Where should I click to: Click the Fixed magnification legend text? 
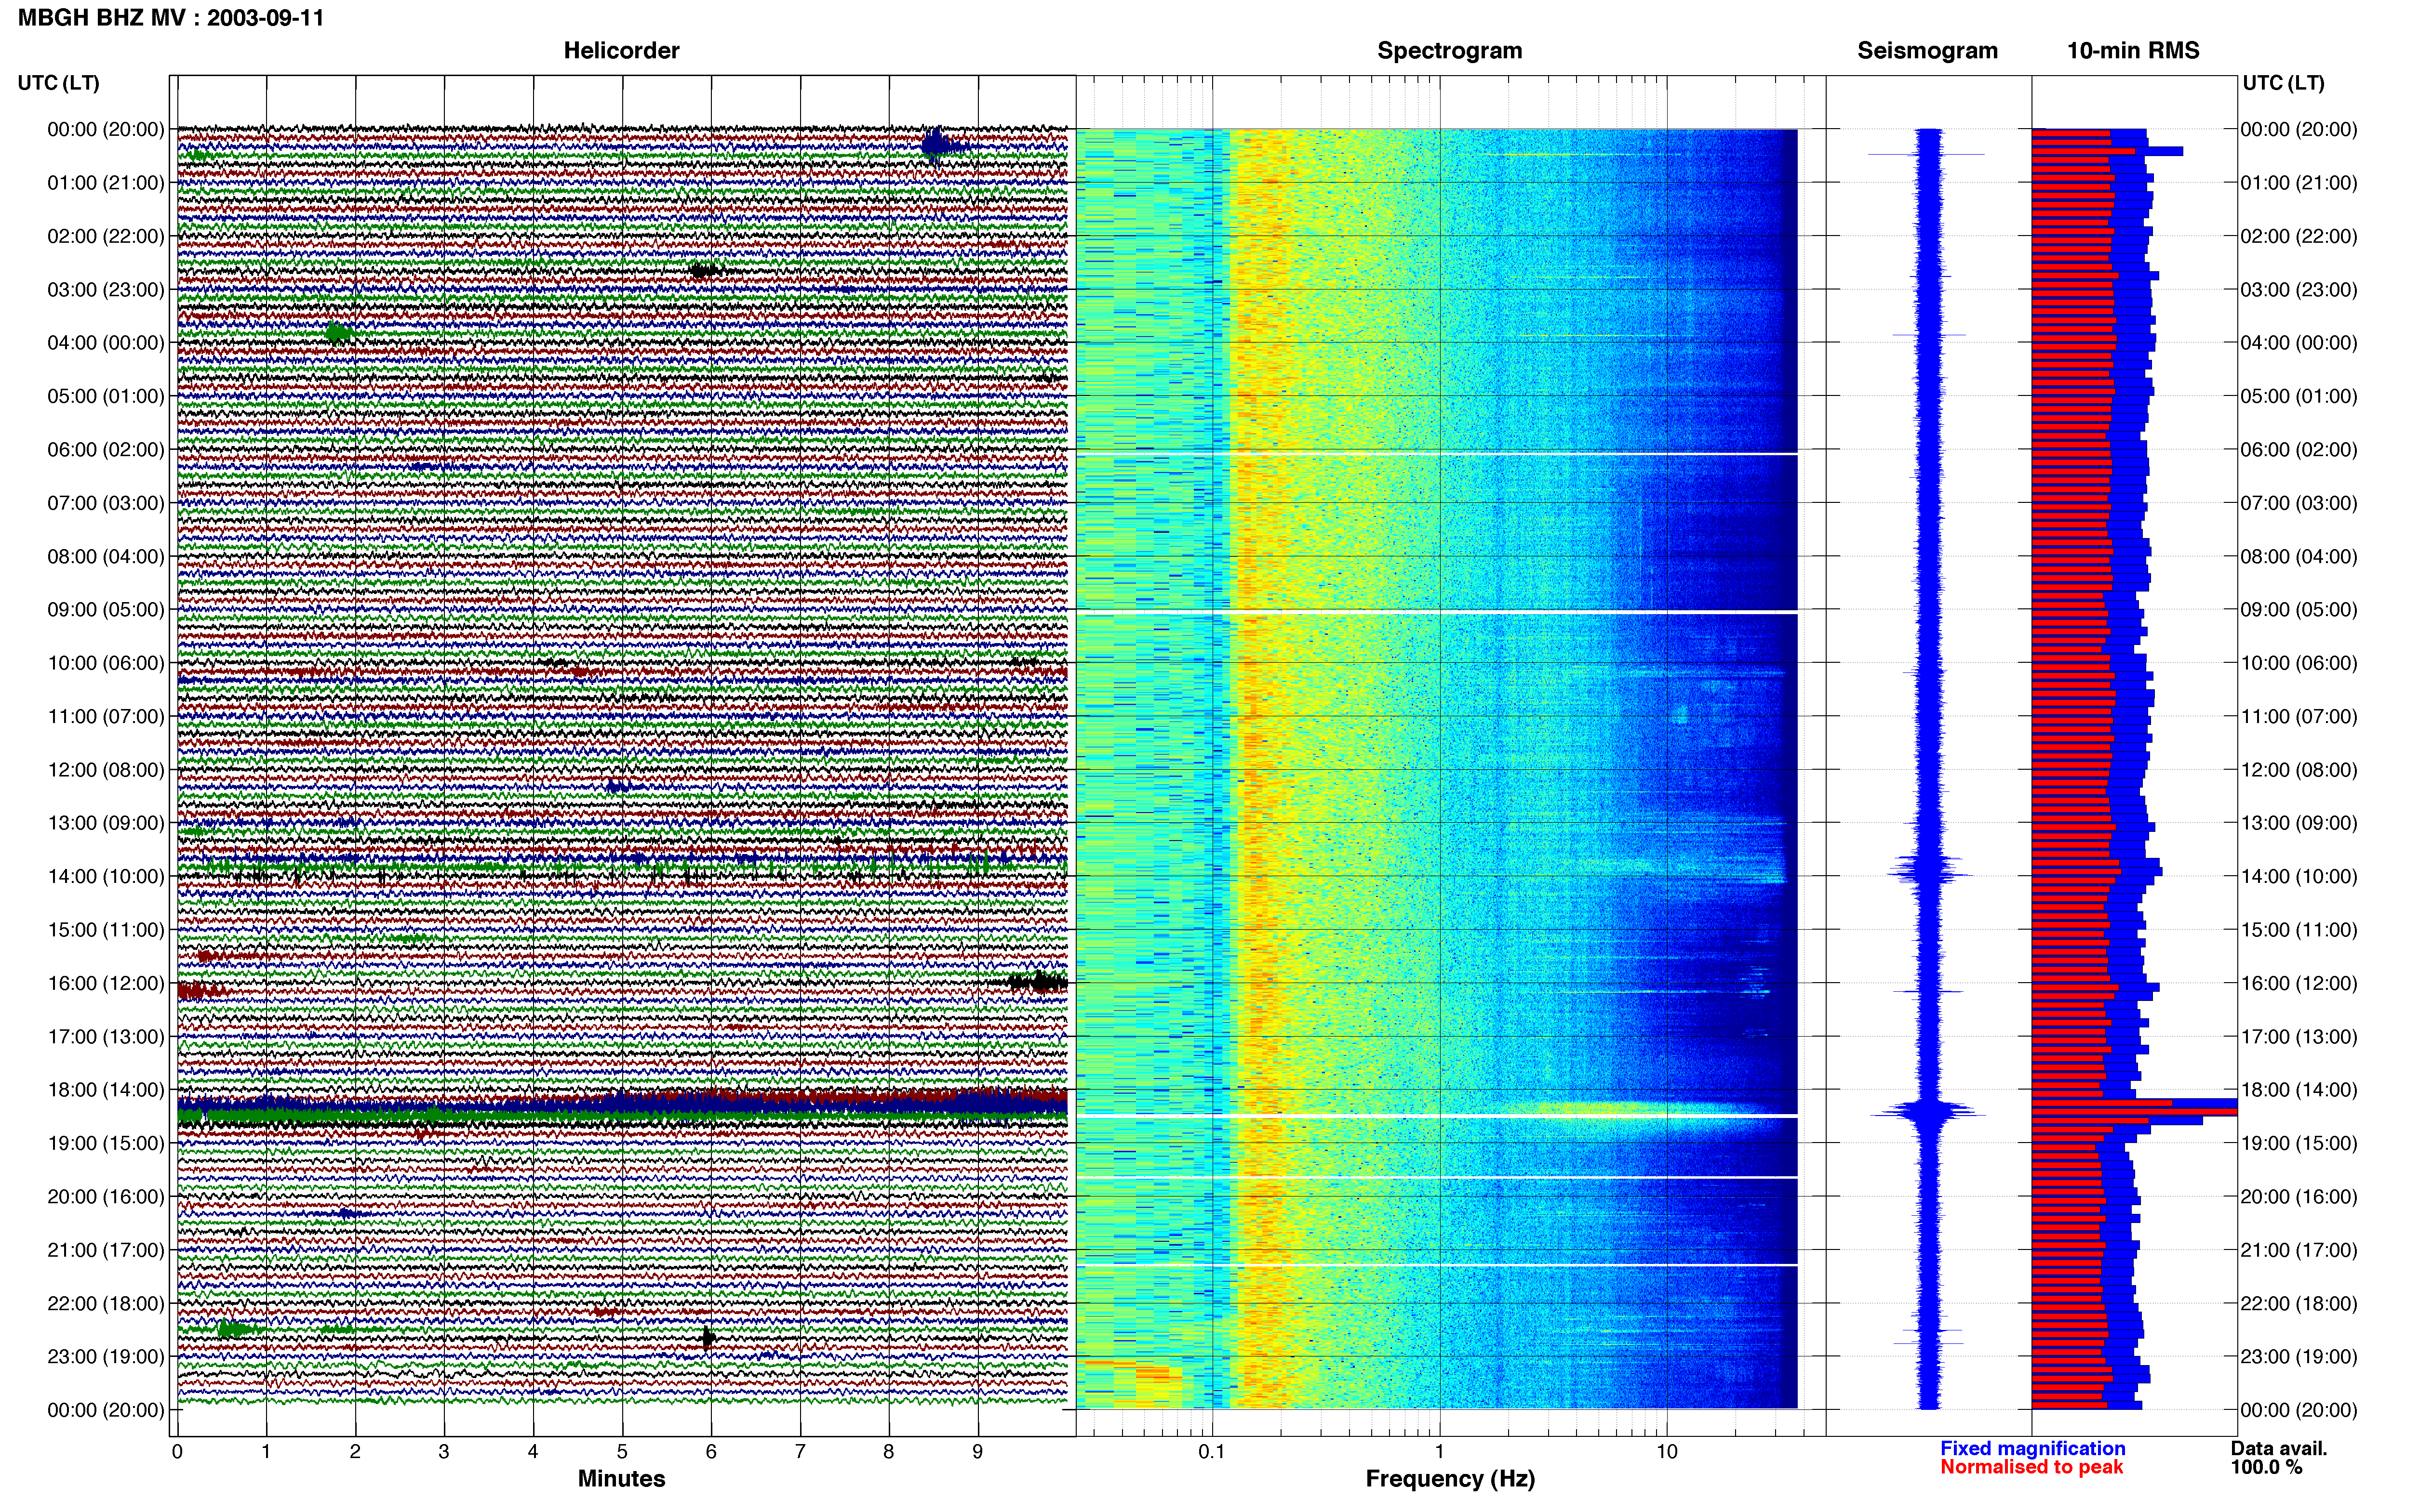(2032, 1448)
